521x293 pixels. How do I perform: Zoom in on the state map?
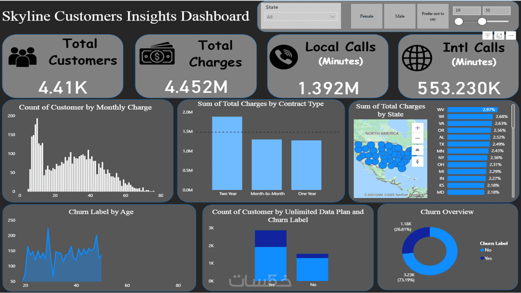pos(418,128)
